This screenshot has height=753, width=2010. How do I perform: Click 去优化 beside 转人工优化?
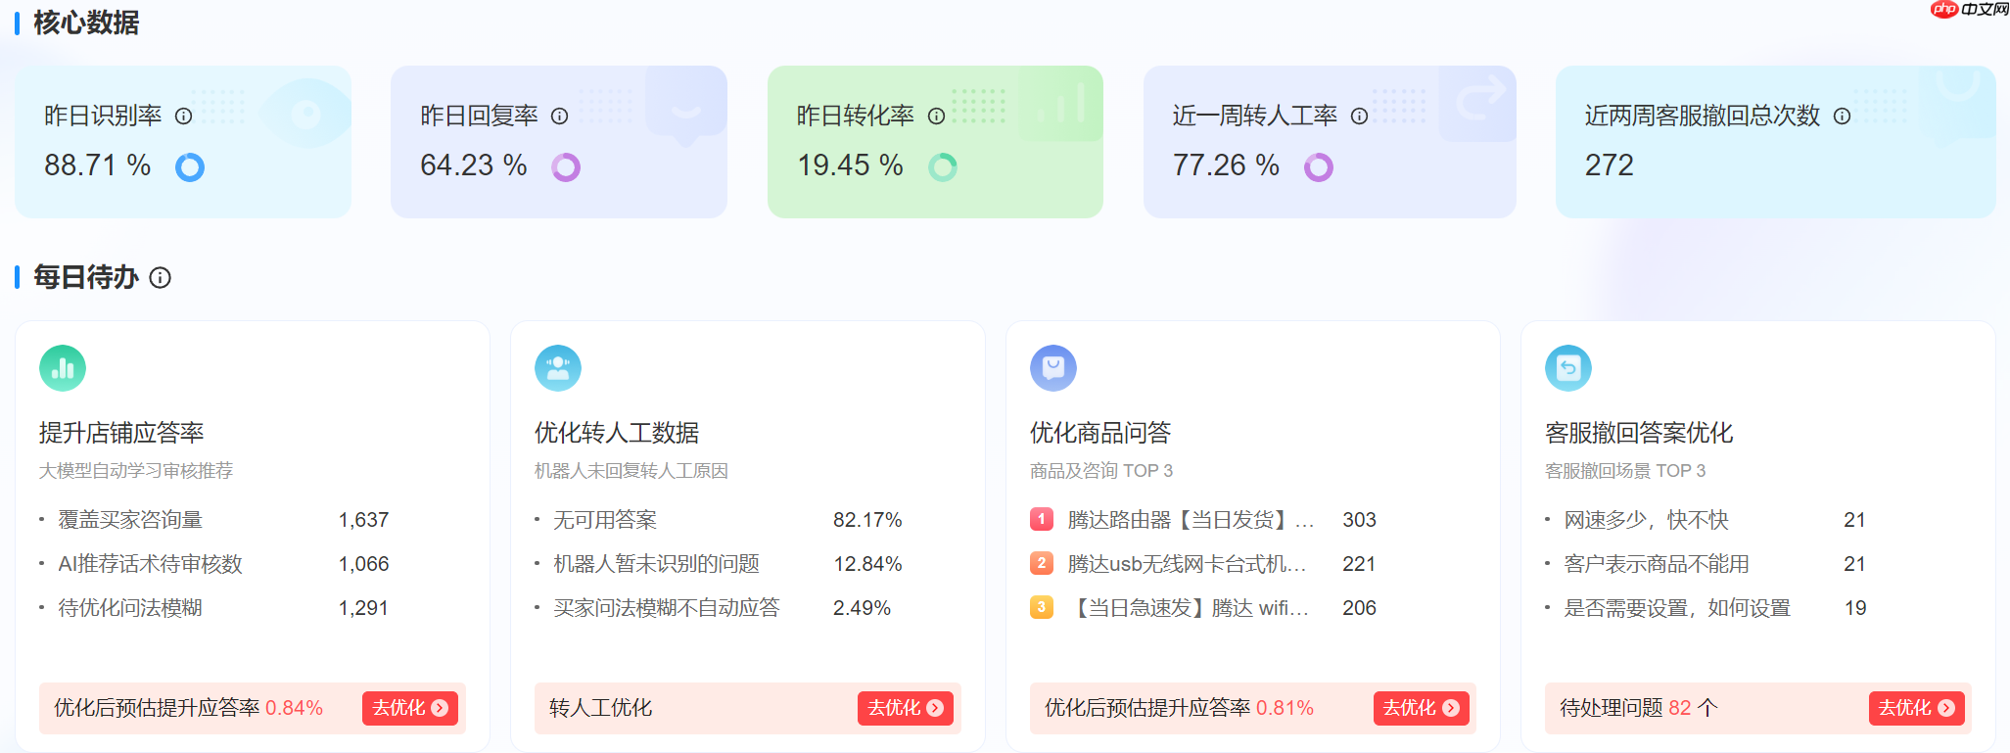(x=906, y=708)
